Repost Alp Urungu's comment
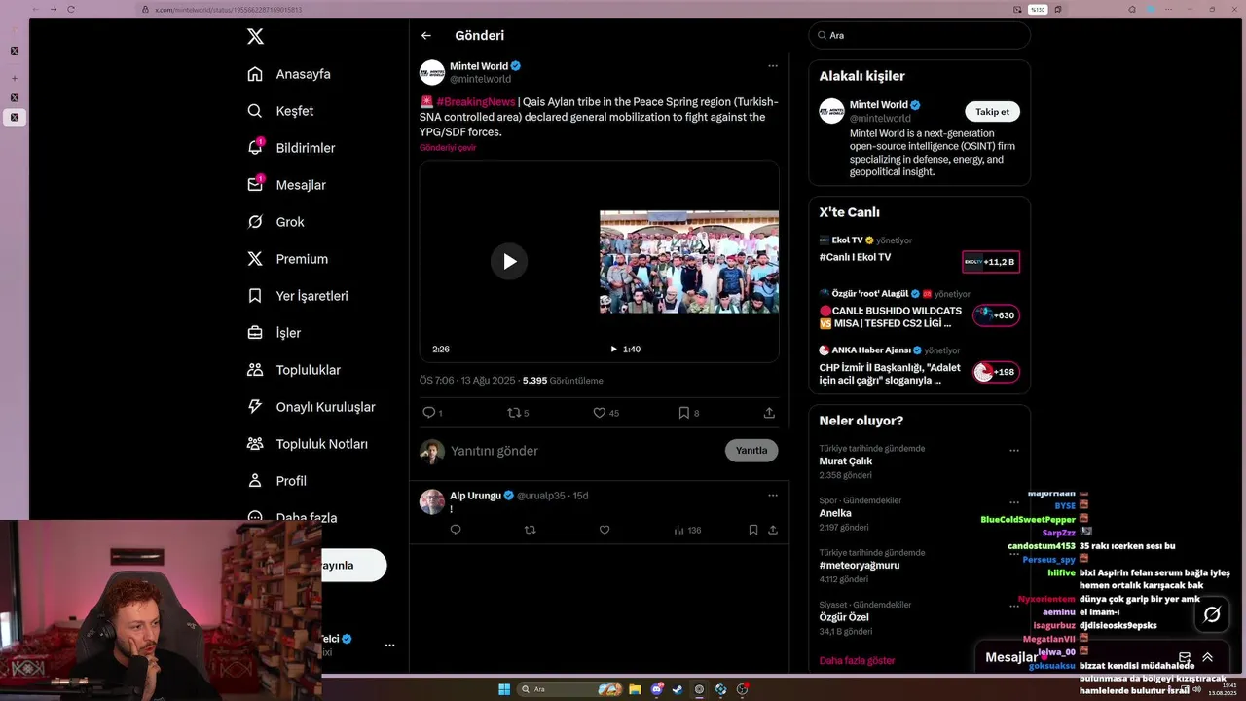Image resolution: width=1246 pixels, height=701 pixels. coord(531,530)
